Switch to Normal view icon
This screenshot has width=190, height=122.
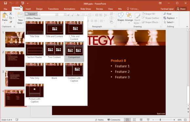pyautogui.click(x=127, y=120)
